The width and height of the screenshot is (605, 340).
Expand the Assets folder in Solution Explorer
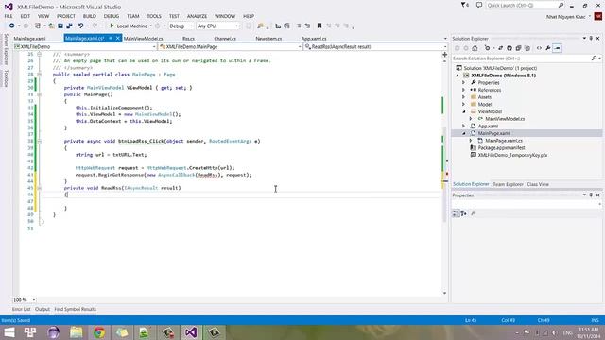(464, 97)
